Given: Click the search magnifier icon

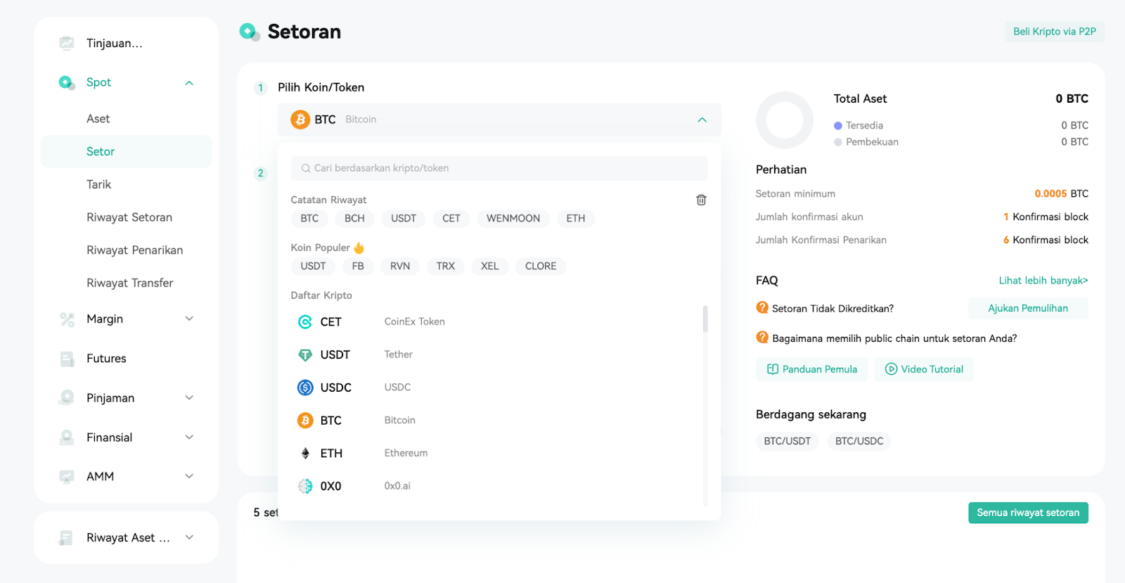Looking at the screenshot, I should [306, 168].
